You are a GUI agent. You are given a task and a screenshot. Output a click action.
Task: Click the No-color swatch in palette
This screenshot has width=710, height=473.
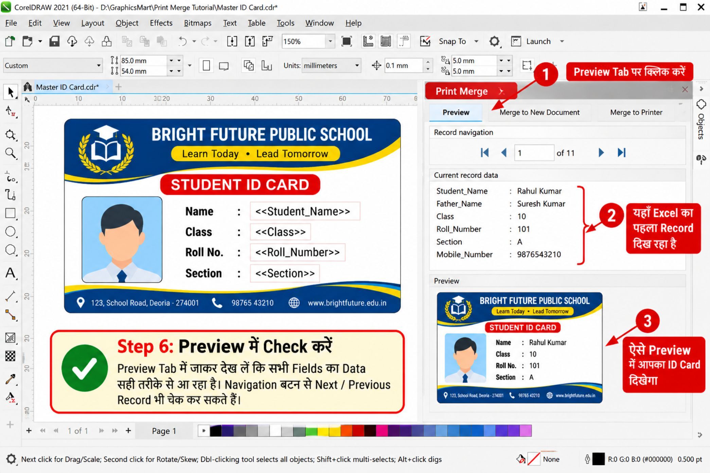203,431
